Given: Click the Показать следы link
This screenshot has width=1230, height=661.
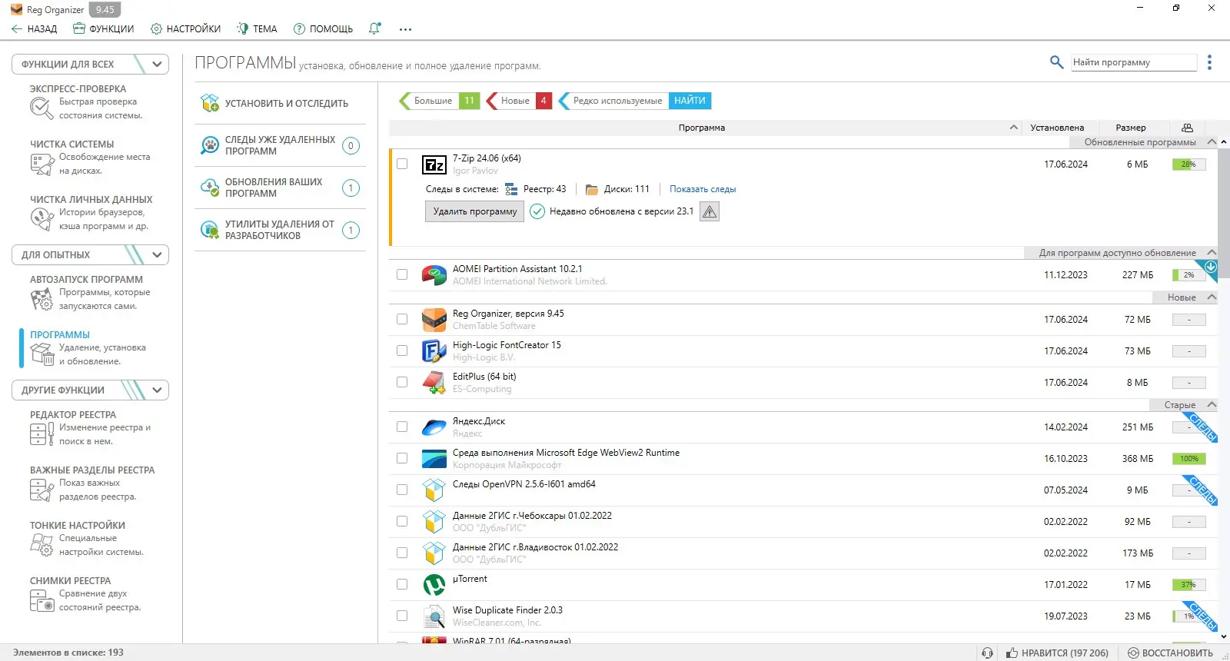Looking at the screenshot, I should [x=703, y=189].
